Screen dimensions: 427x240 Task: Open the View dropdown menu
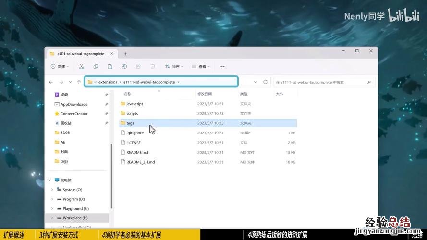tap(201, 66)
